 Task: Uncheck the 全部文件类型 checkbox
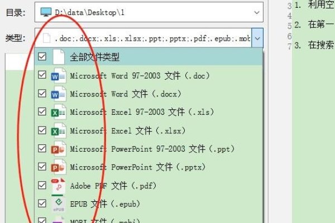[x=41, y=57]
